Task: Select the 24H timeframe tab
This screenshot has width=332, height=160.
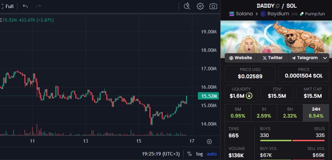Action: pyautogui.click(x=316, y=113)
